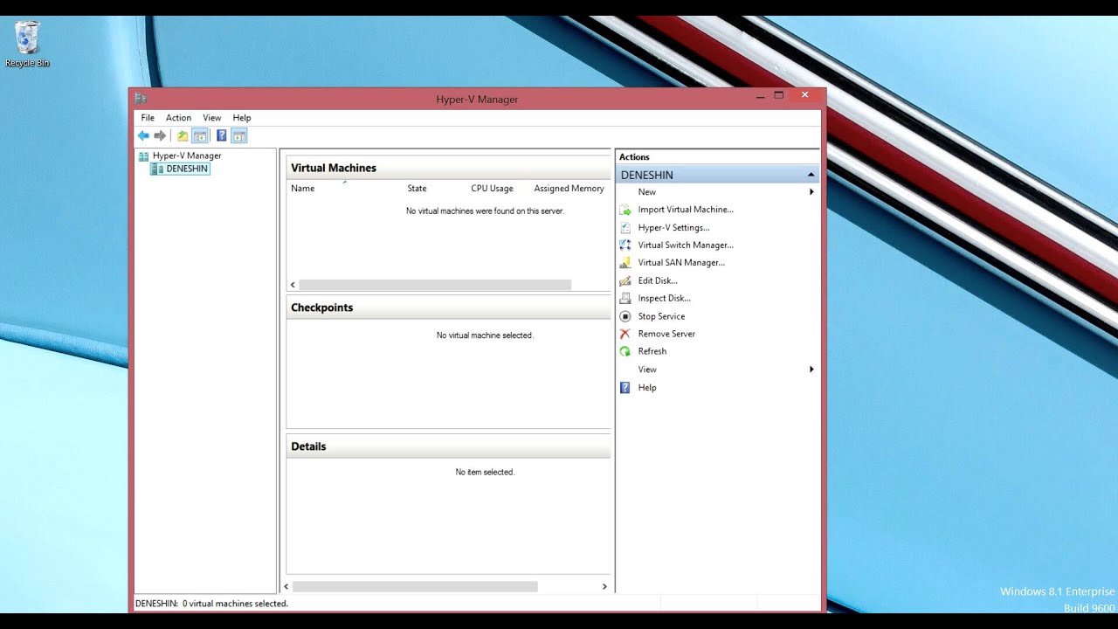Viewport: 1118px width, 629px height.
Task: Click the Virtual Switch Manager icon
Action: tap(625, 245)
